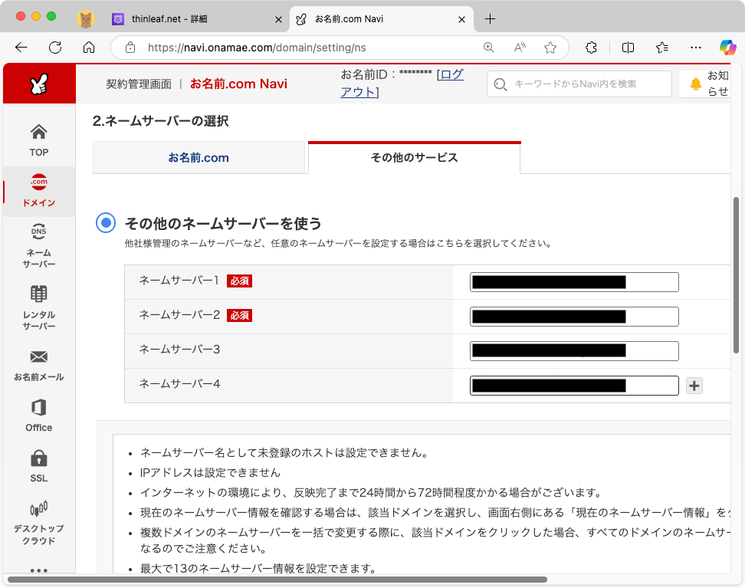The image size is (745, 588).
Task: Click the vertical page scrollbar
Action: [x=736, y=274]
